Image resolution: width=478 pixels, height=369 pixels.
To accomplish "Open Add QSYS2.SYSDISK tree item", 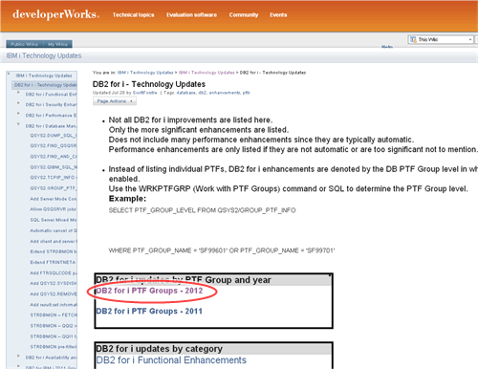I will (54, 283).
